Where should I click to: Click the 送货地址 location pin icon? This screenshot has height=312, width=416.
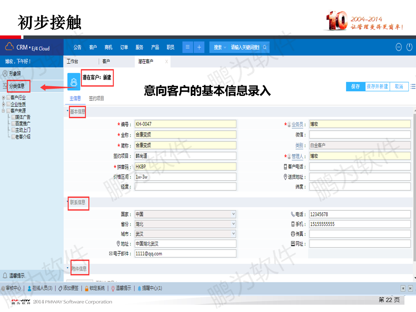click(285, 177)
